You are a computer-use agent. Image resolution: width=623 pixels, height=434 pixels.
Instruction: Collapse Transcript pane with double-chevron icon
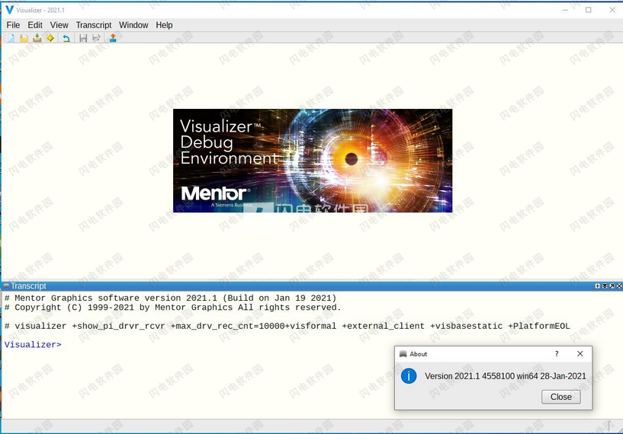605,286
